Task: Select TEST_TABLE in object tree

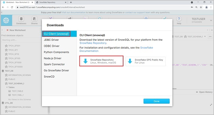Action: (17, 91)
